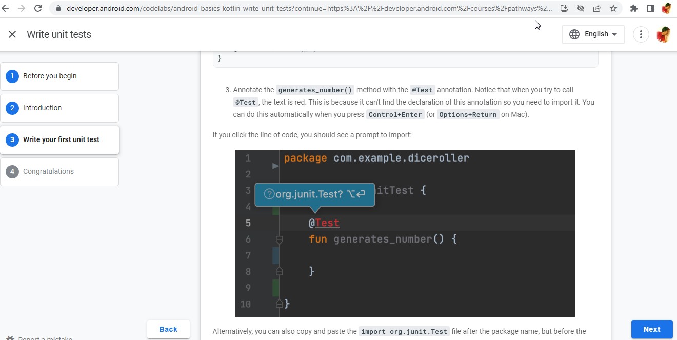Screen dimensions: 677x340
Task: Click the Next button
Action: pos(652,329)
